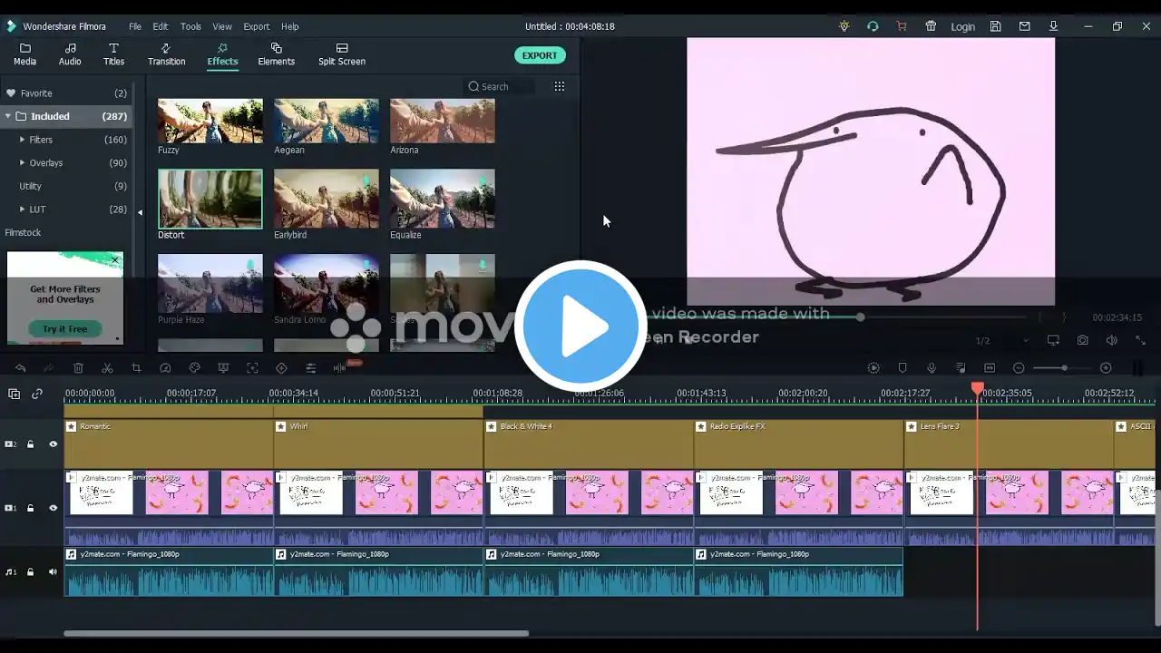Click the Delete trash icon in timeline toolbar
Viewport: 1161px width, 653px height.
coord(78,368)
